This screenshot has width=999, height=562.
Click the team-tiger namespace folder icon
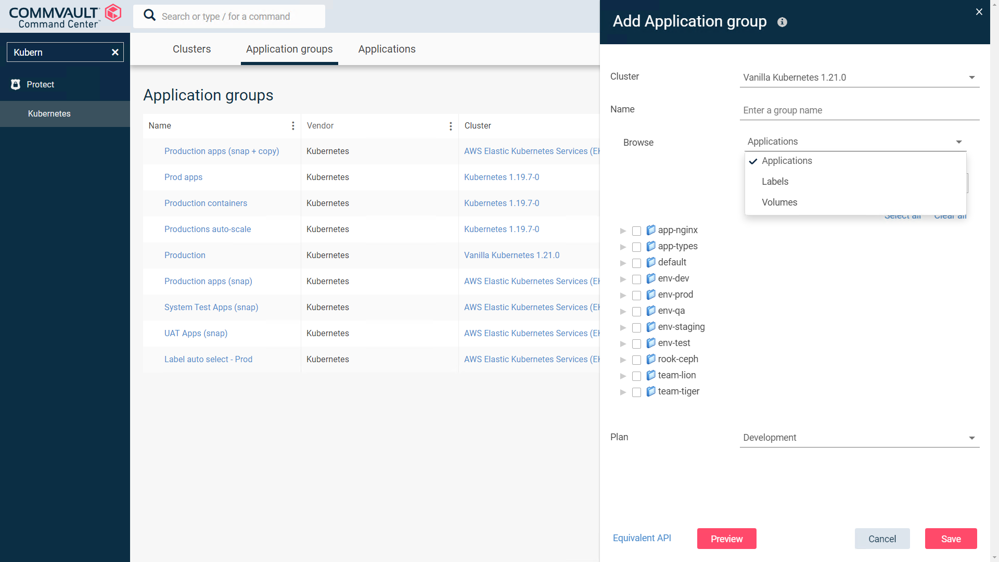650,391
